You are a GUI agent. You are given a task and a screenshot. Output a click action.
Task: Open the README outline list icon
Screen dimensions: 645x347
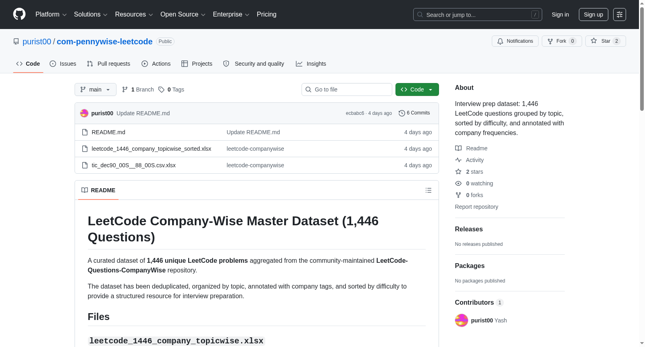(429, 190)
